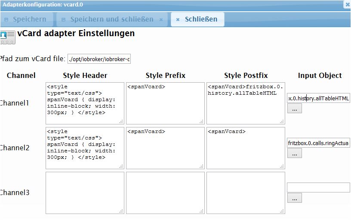Click the Channel2 Input Object field
Viewport: 351px width, 220px height.
click(x=318, y=143)
